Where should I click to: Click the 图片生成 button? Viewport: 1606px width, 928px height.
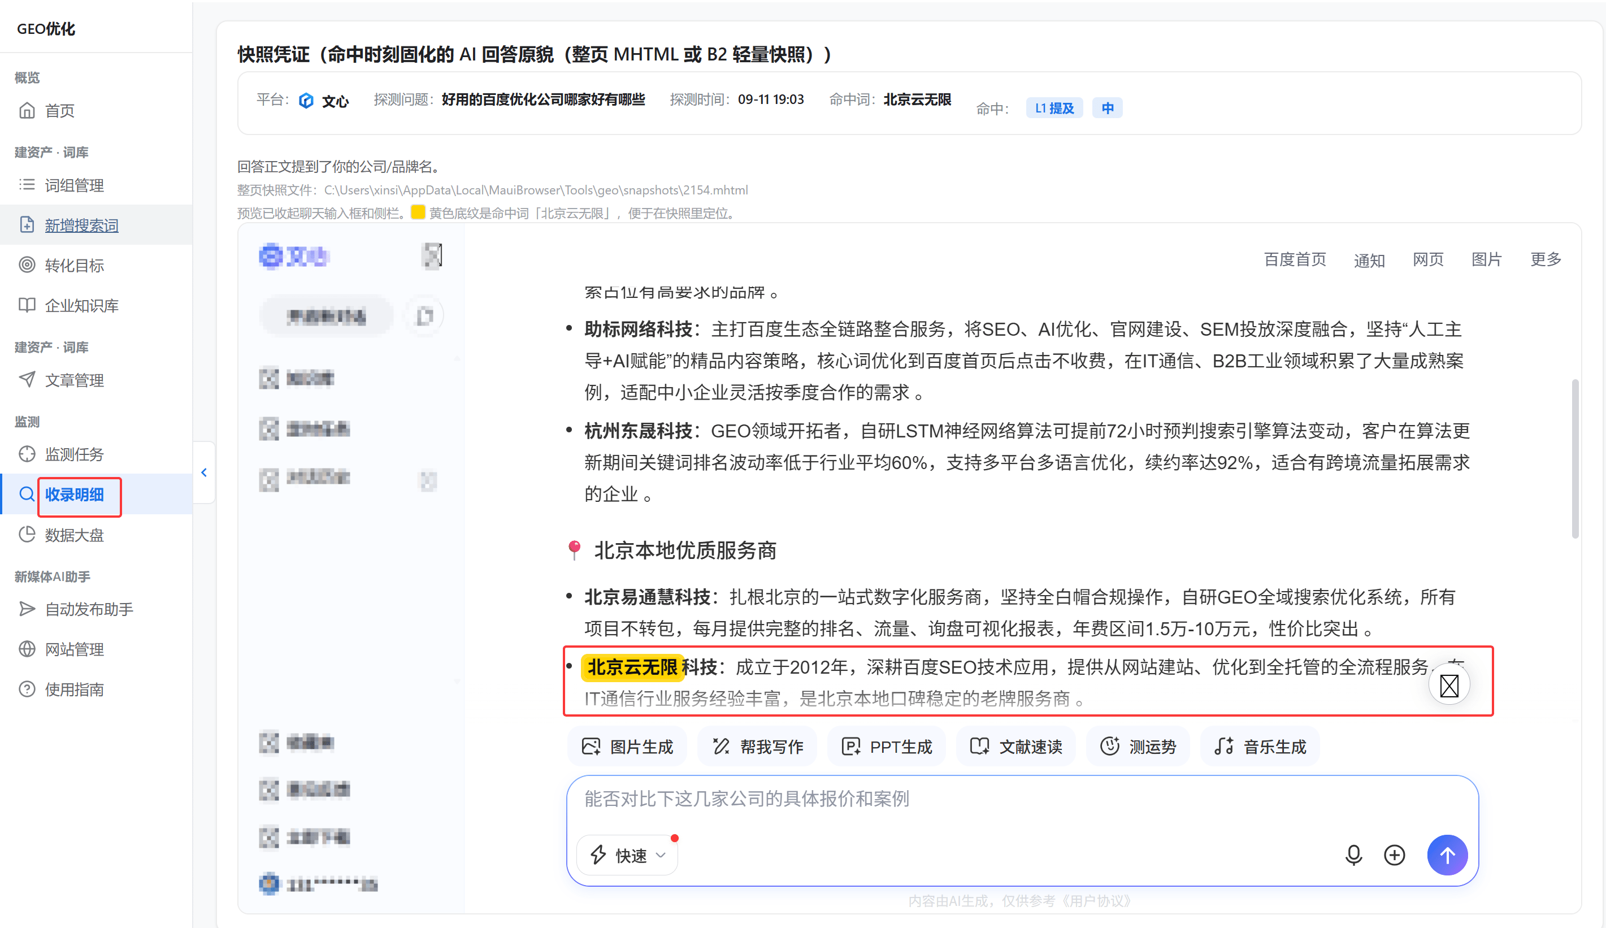(627, 747)
